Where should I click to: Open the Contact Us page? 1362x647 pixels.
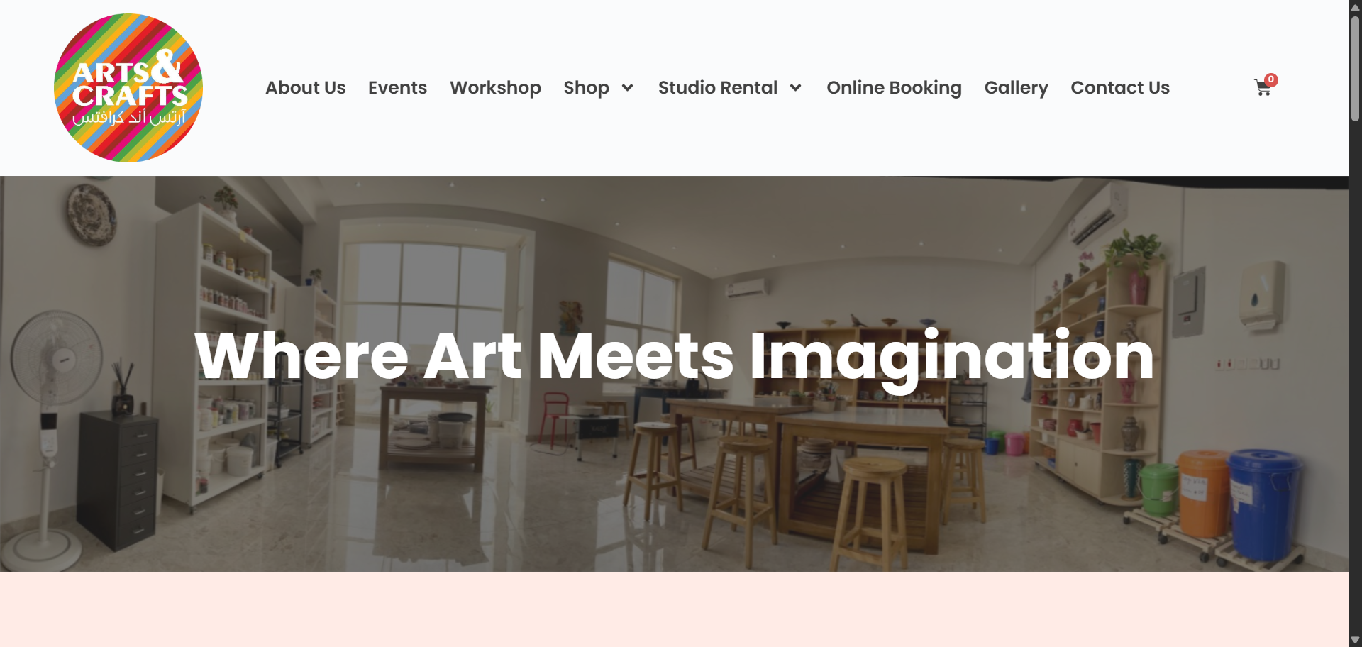(1119, 87)
